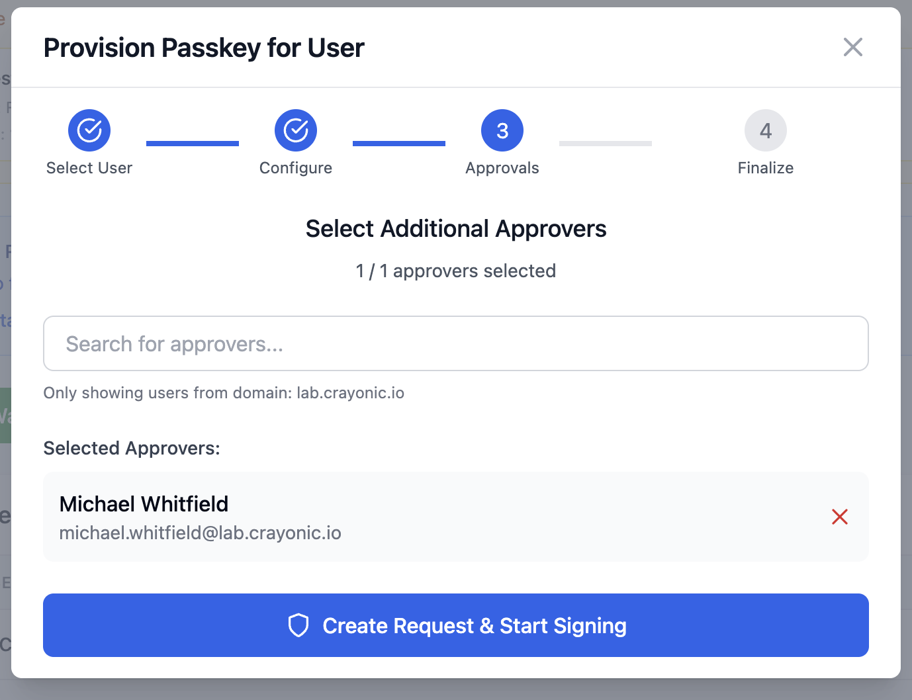This screenshot has height=700, width=912.
Task: Click the "Configure" step label
Action: click(x=296, y=168)
